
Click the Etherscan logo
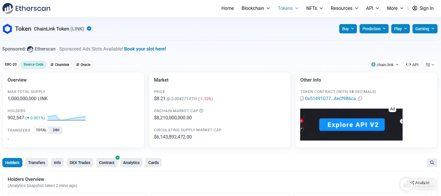pyautogui.click(x=26, y=8)
